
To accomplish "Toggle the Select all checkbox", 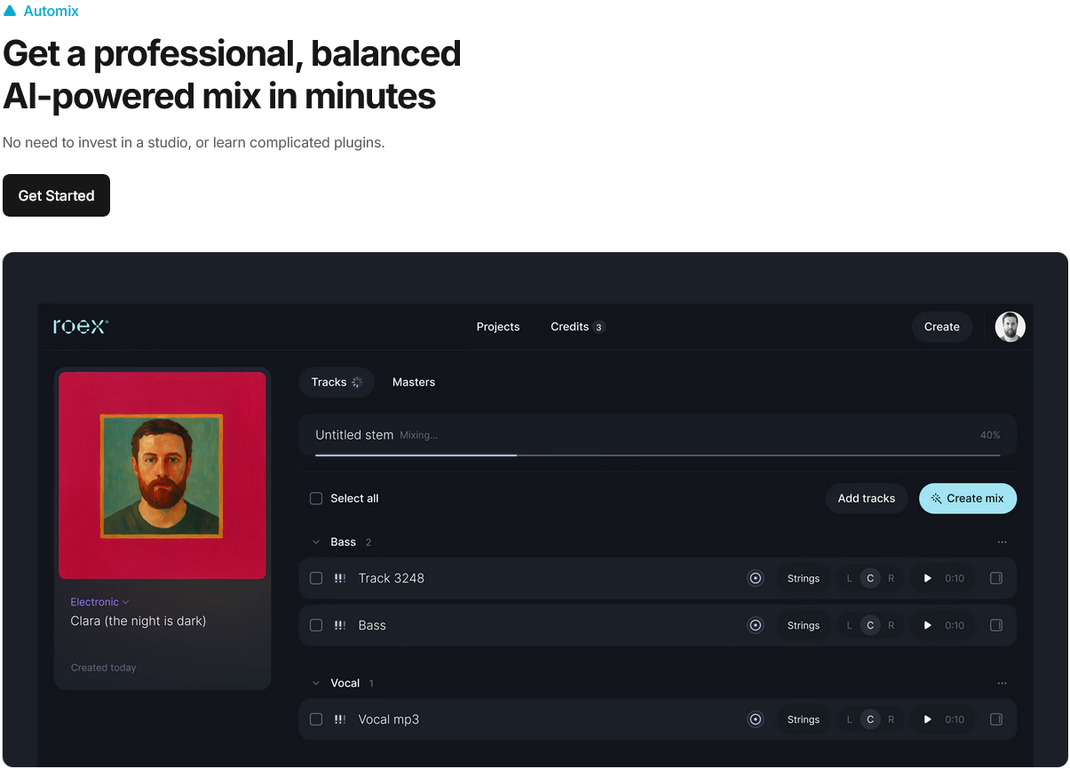I will (316, 498).
